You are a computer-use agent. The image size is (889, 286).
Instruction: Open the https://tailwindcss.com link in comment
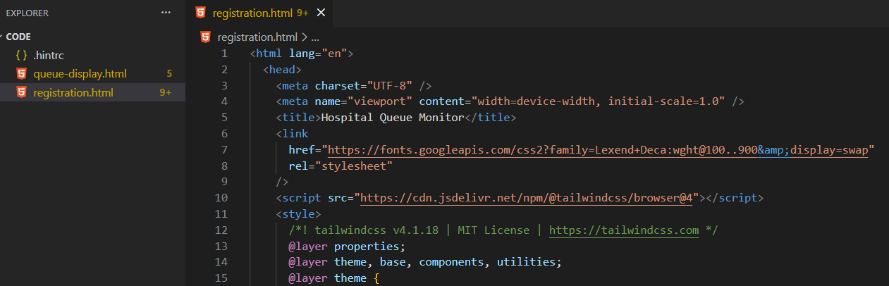tap(623, 230)
